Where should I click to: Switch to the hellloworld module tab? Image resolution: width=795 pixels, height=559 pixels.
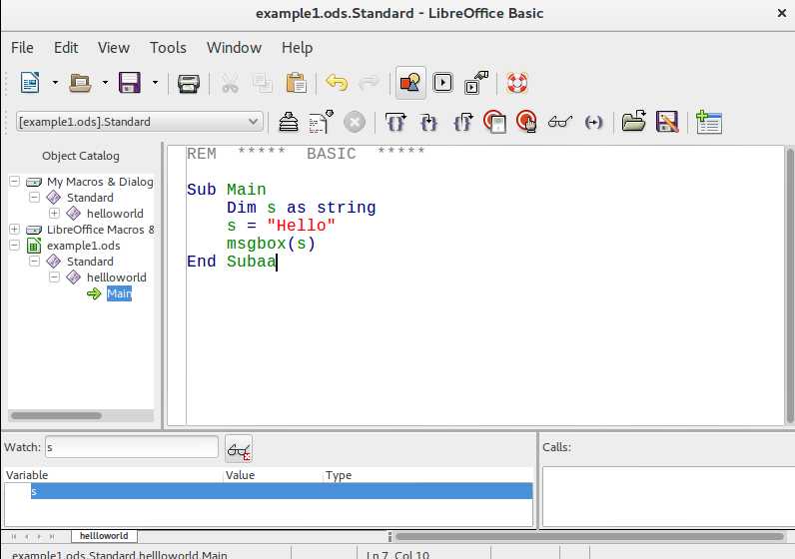coord(104,536)
